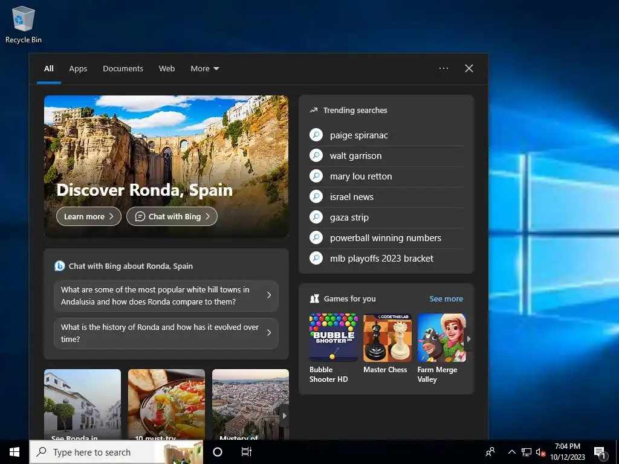
Task: Open the Recycle Bin desktop icon
Action: click(24, 24)
